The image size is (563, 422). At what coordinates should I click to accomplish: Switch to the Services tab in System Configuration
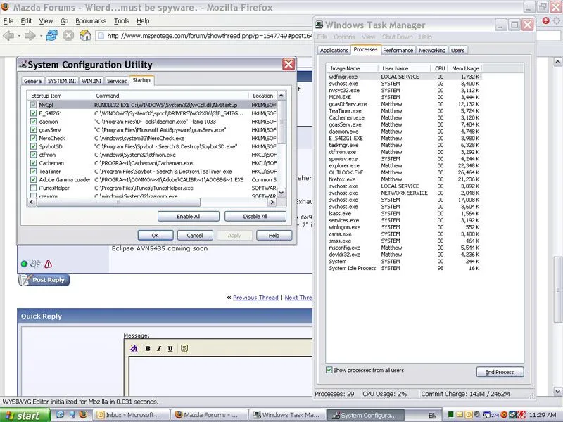pos(117,81)
